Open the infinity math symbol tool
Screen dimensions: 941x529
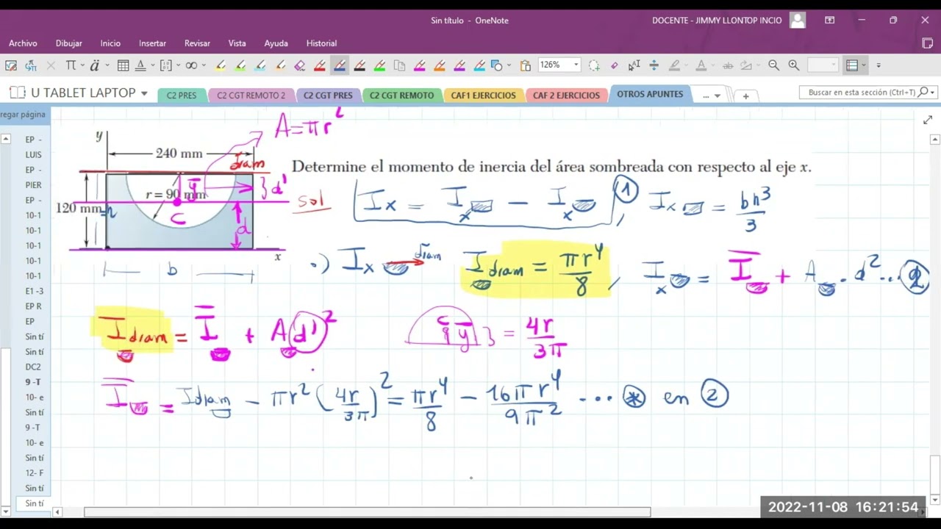click(x=191, y=65)
